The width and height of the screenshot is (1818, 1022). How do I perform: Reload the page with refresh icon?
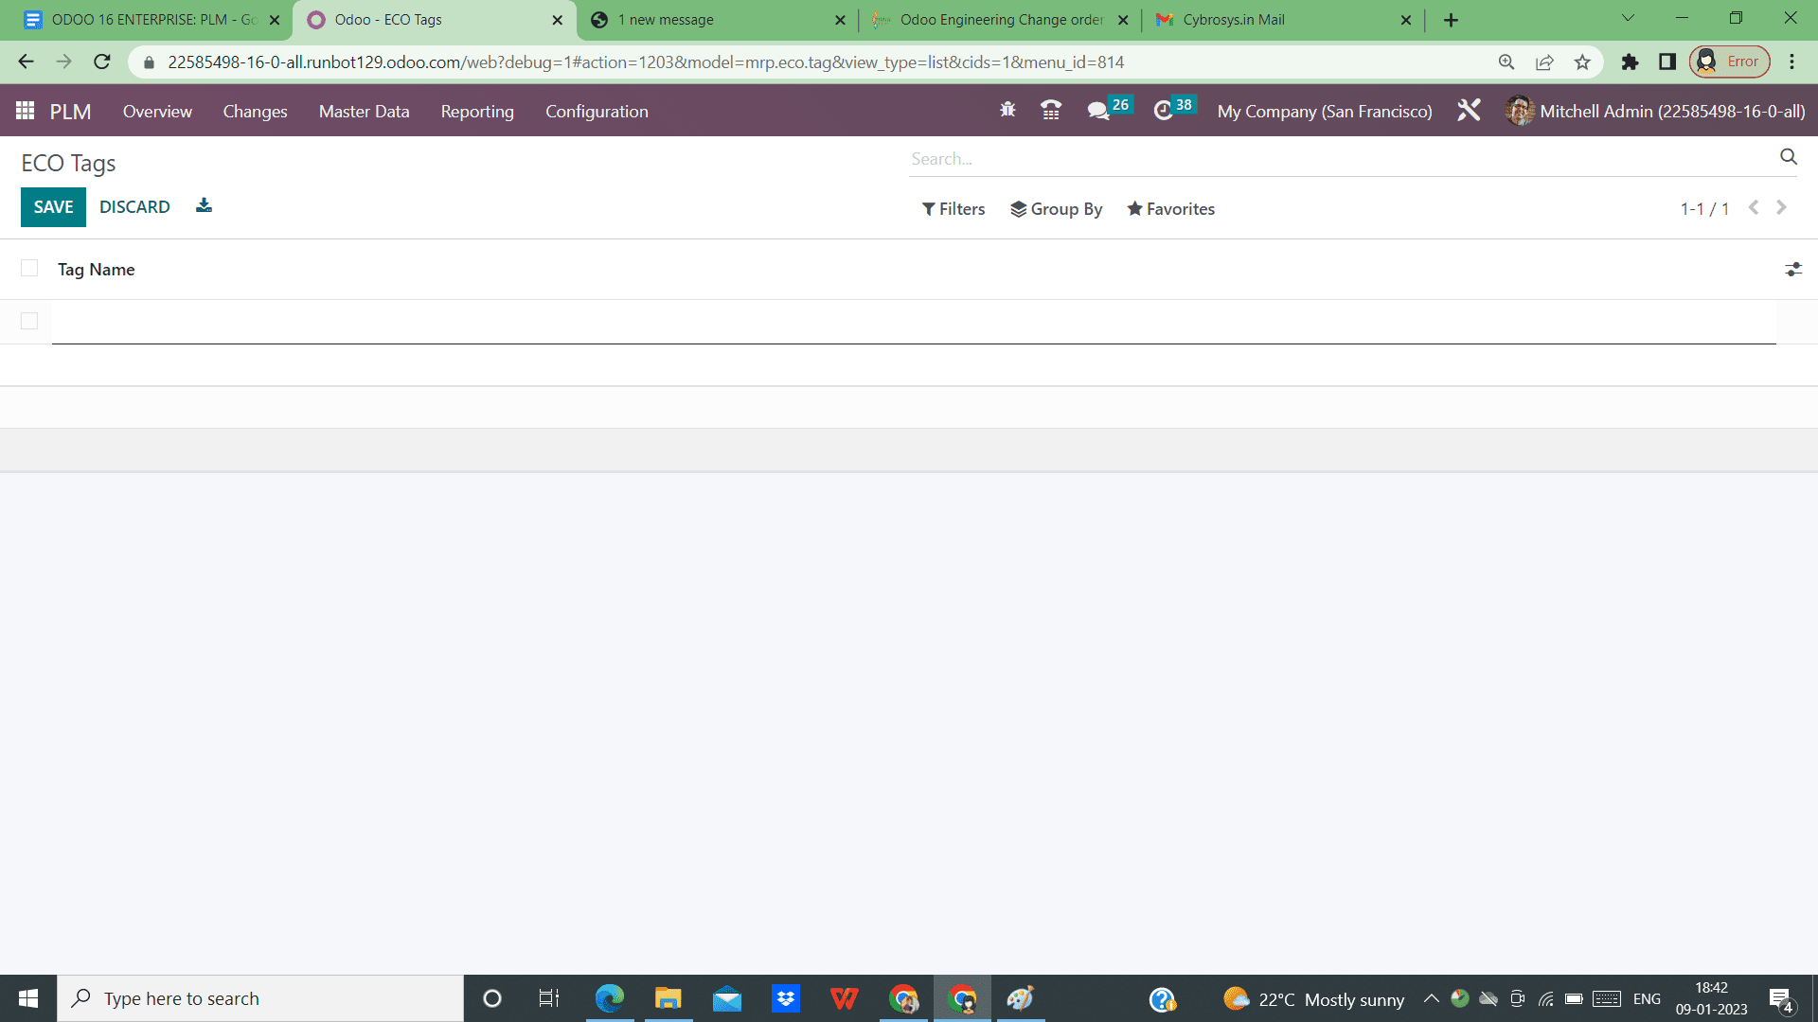pos(102,62)
